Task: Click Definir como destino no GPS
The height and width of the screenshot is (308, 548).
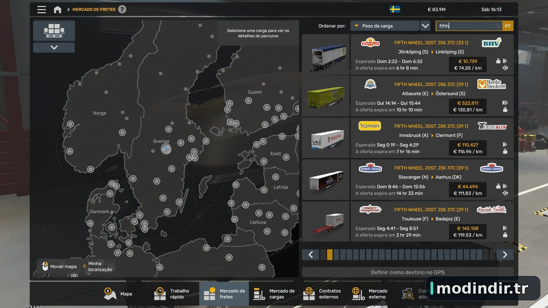Action: [408, 272]
